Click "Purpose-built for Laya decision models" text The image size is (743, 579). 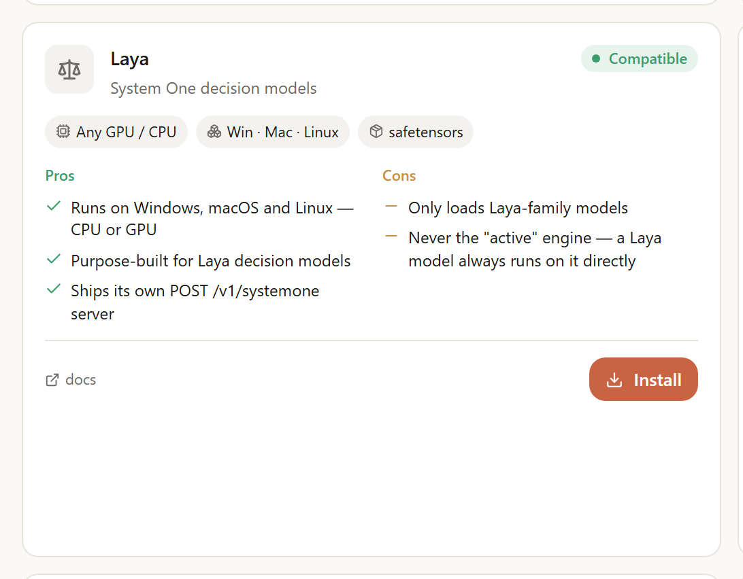[210, 261]
